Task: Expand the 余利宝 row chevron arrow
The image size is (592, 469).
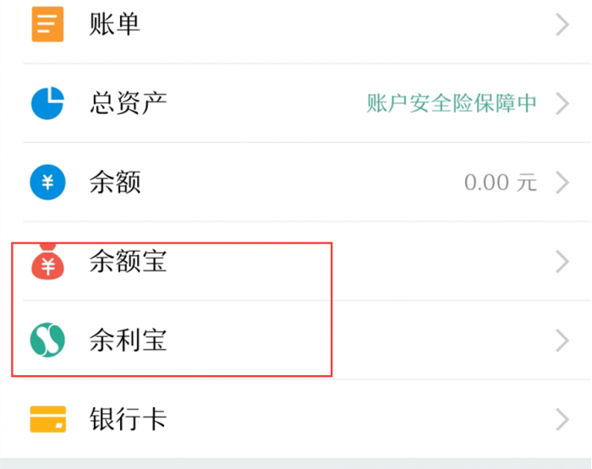Action: point(562,341)
